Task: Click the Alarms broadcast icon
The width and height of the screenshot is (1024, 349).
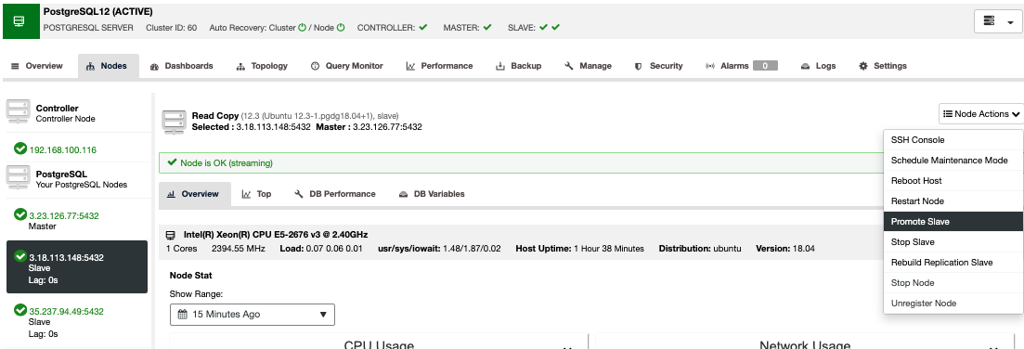Action: 710,67
